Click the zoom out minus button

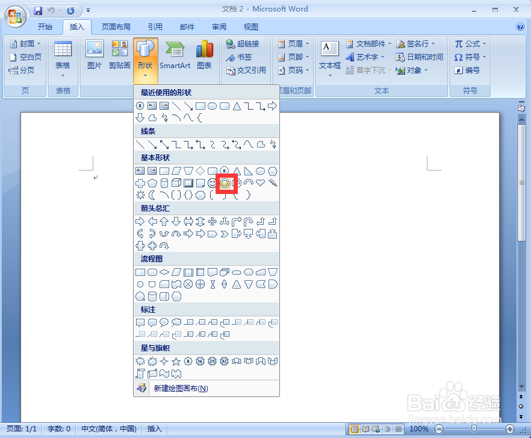coord(439,429)
